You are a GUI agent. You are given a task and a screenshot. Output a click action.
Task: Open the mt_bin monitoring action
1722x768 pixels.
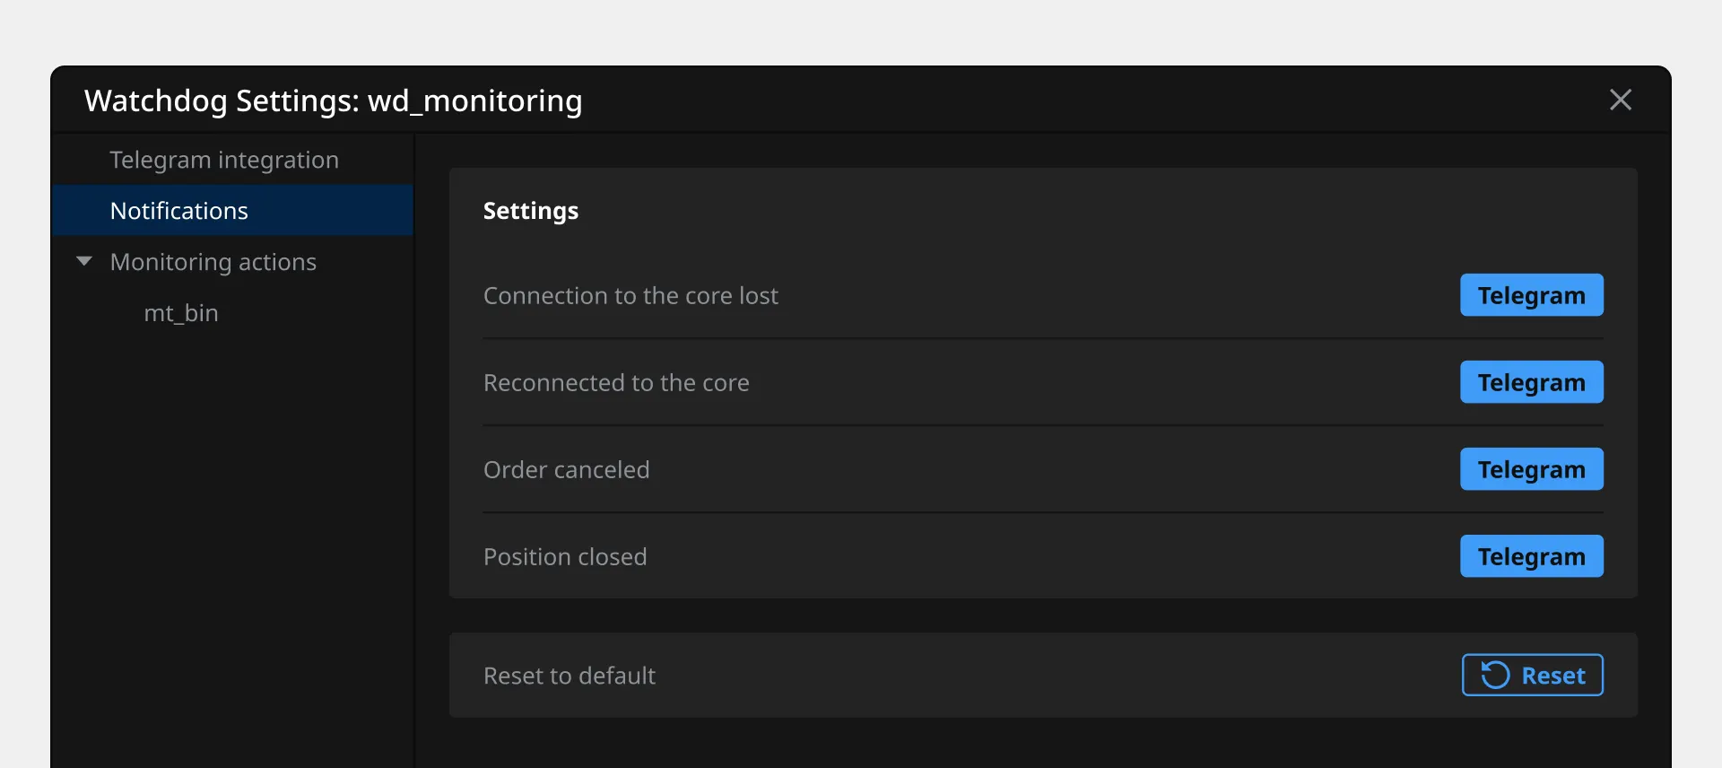pos(181,313)
